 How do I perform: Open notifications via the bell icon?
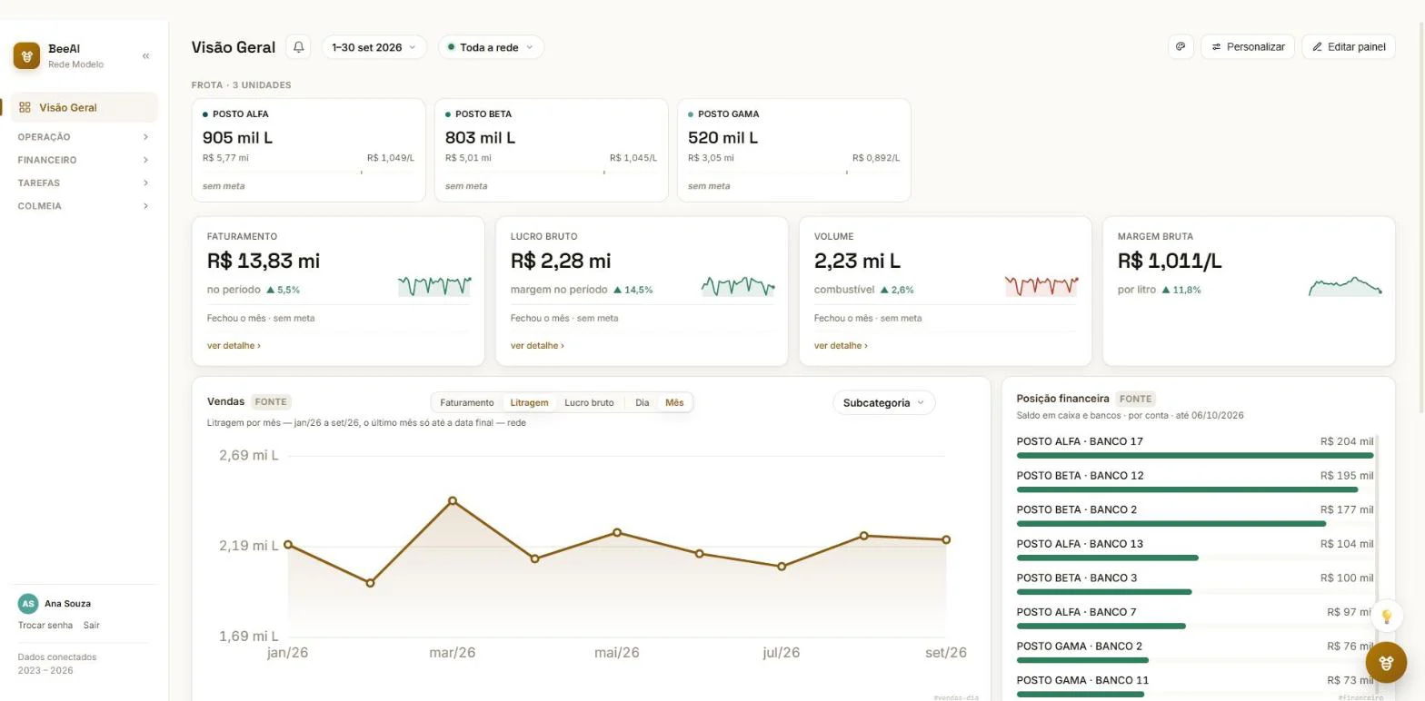(x=298, y=47)
